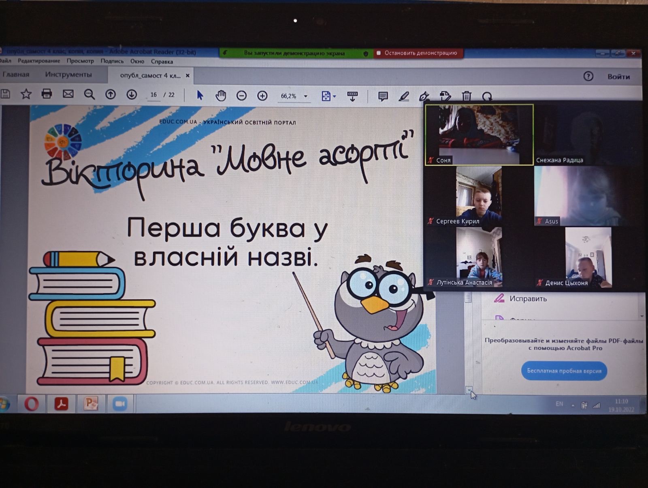The height and width of the screenshot is (488, 648).
Task: Select Сергеев Кирил video thumbnail
Action: click(479, 196)
